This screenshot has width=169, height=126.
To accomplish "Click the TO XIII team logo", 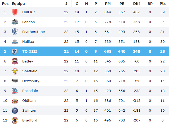I will (x=15, y=52).
